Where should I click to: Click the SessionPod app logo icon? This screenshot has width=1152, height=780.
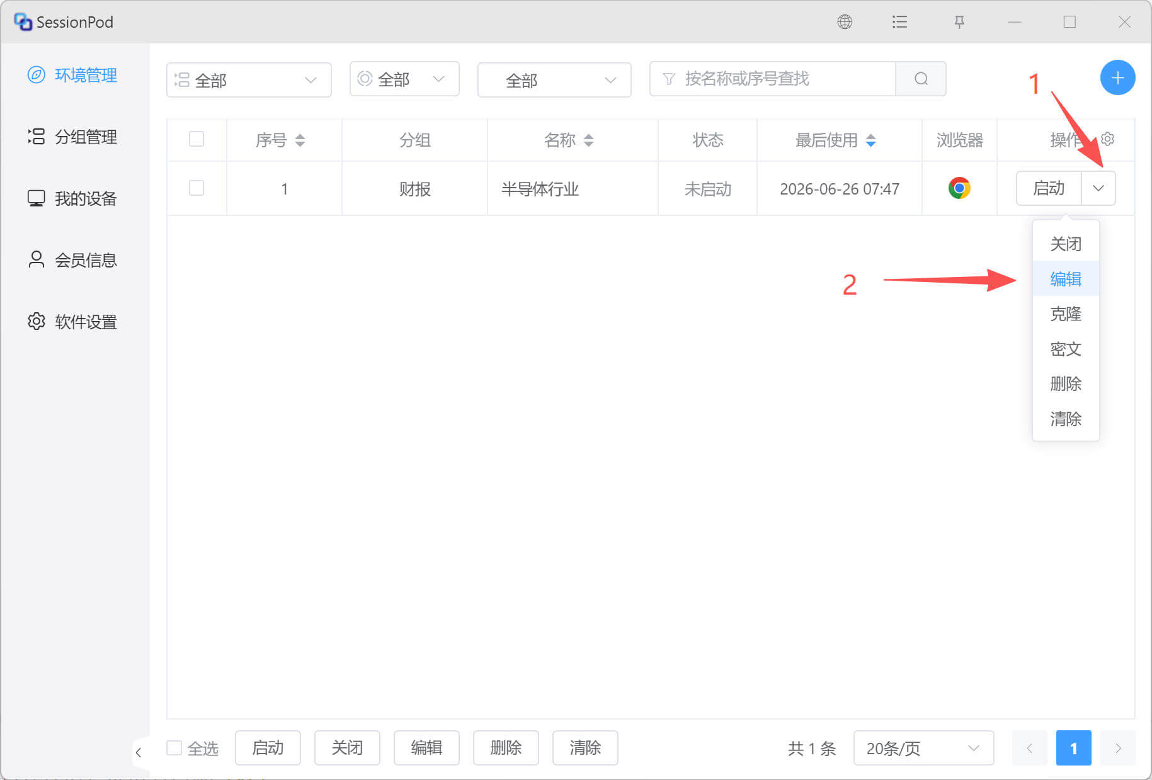click(x=23, y=22)
